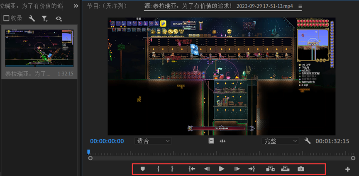The width and height of the screenshot is (359, 176).
Task: Click the Insert edit button
Action: pos(270,169)
